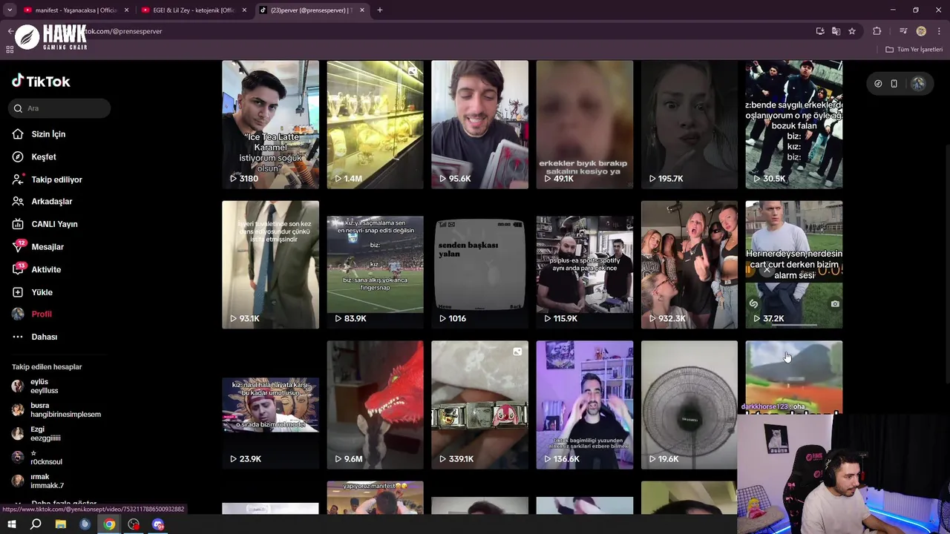Open the media controls icon
The width and height of the screenshot is (950, 534).
pos(903,31)
